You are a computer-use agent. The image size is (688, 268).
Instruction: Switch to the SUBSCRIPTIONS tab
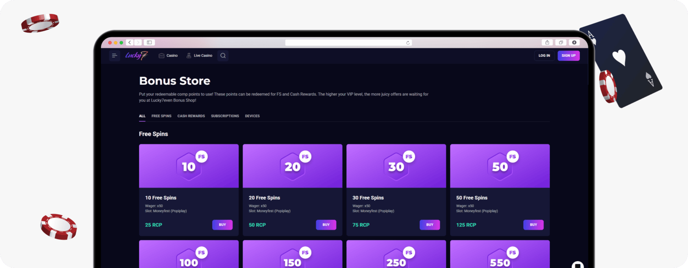tap(225, 116)
